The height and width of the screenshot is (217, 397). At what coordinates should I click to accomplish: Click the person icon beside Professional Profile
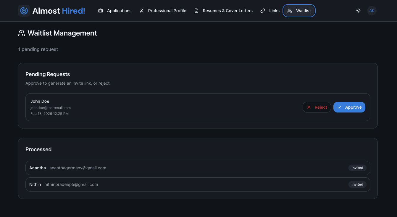pyautogui.click(x=142, y=11)
